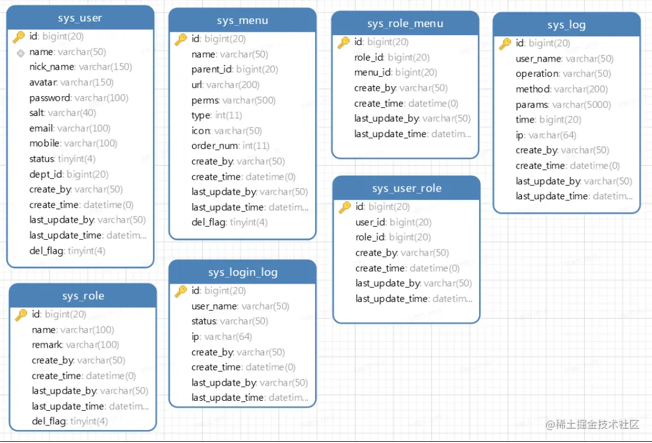This screenshot has width=652, height=443.
Task: Click last_update_time field in sys_role
Action: pos(90,407)
